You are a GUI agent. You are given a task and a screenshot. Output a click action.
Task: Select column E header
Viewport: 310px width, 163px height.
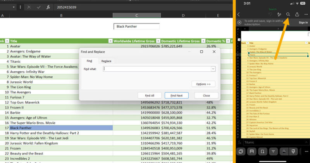coord(218,15)
